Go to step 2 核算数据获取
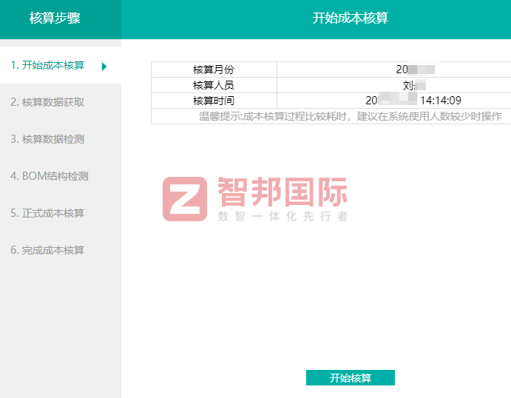The width and height of the screenshot is (511, 398). pyautogui.click(x=47, y=102)
